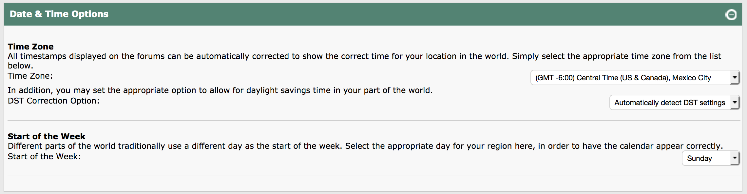747x194 pixels.
Task: Click the "Automatically detect DST settings" value
Action: point(669,103)
